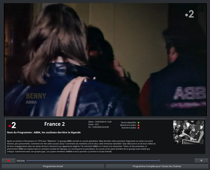210x170 pixels.
Task: Click the Volume label
Action: tap(21, 160)
